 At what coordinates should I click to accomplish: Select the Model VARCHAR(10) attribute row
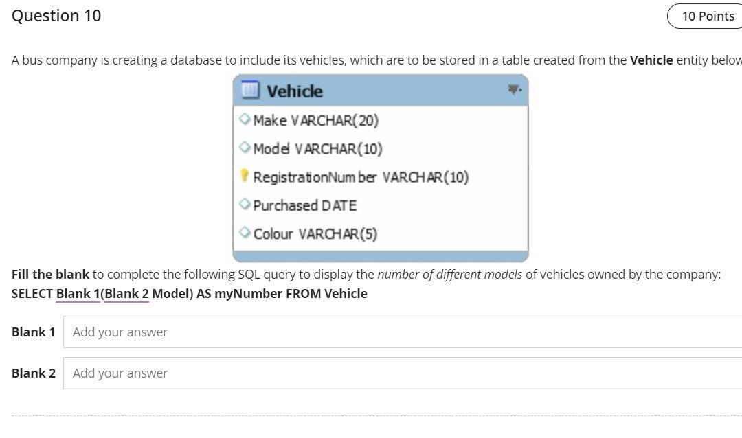pos(316,148)
